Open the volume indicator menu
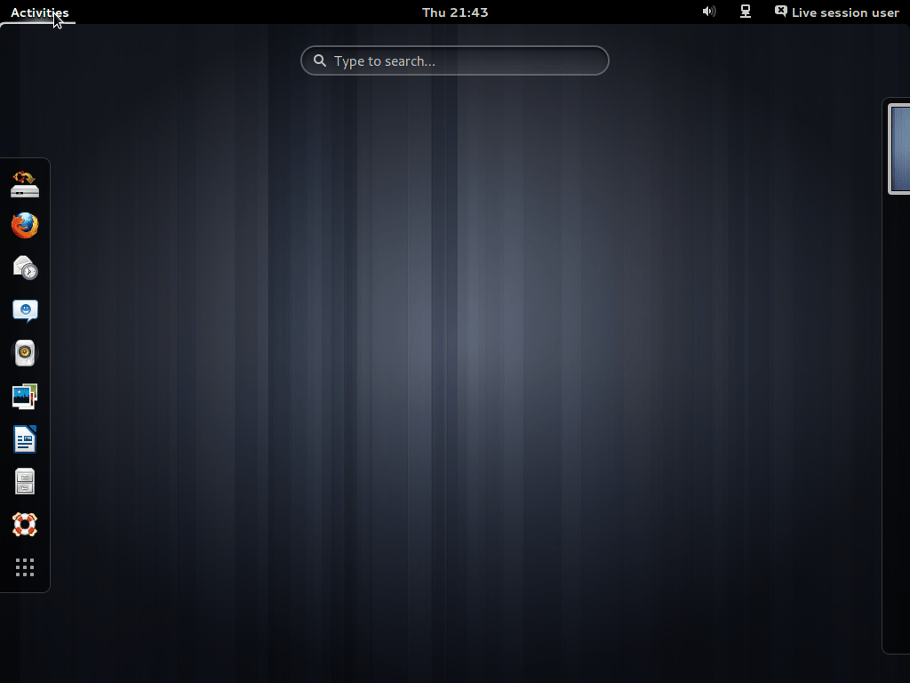The width and height of the screenshot is (910, 683). click(x=708, y=12)
